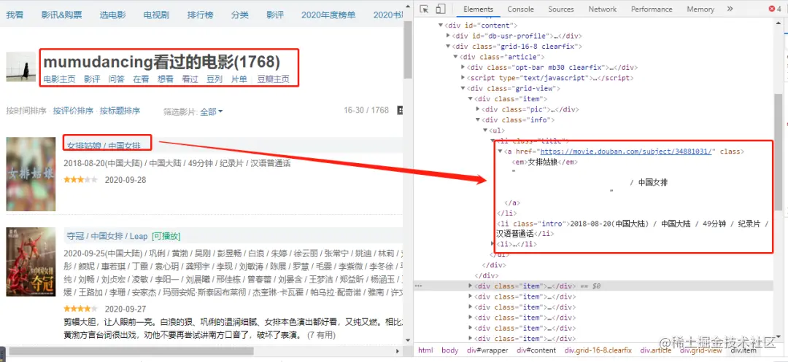
Task: Select body in DevTools breadcrumb
Action: tap(449, 350)
